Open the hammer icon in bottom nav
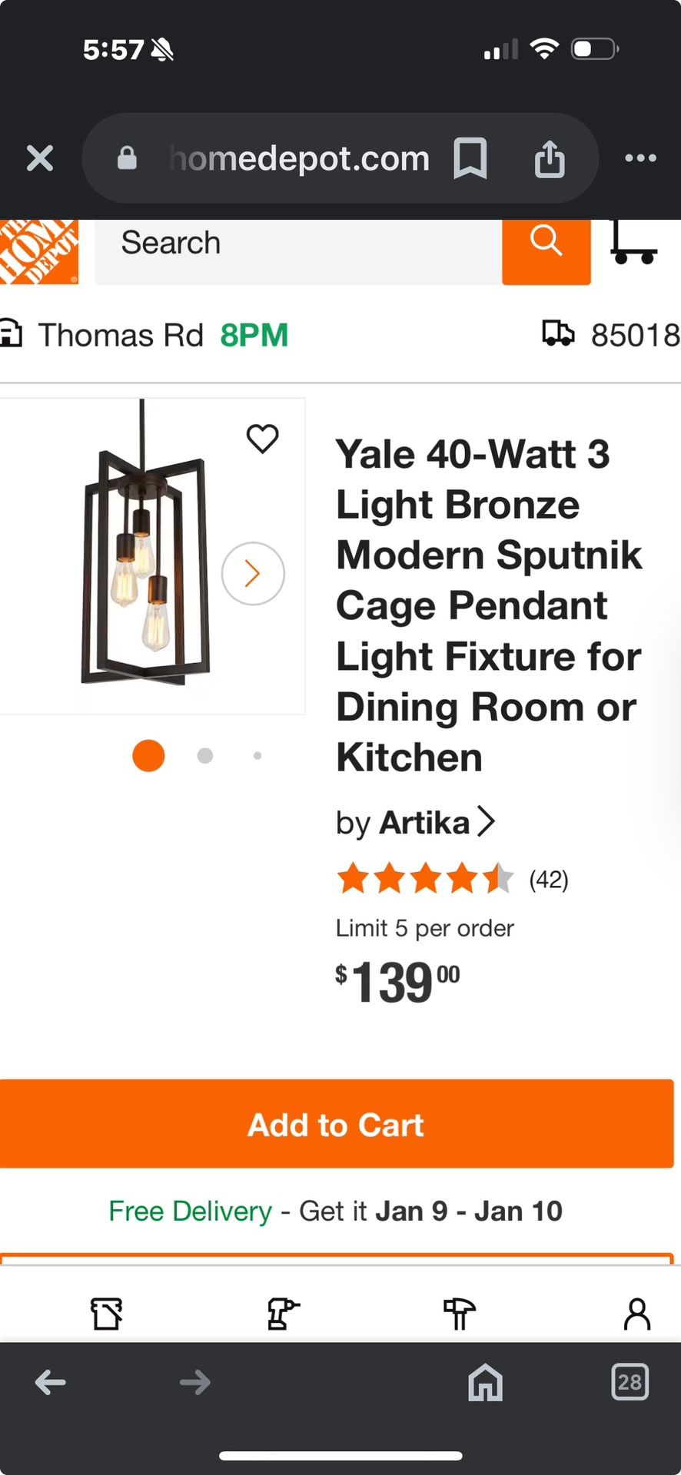The height and width of the screenshot is (1475, 681). click(x=460, y=1314)
